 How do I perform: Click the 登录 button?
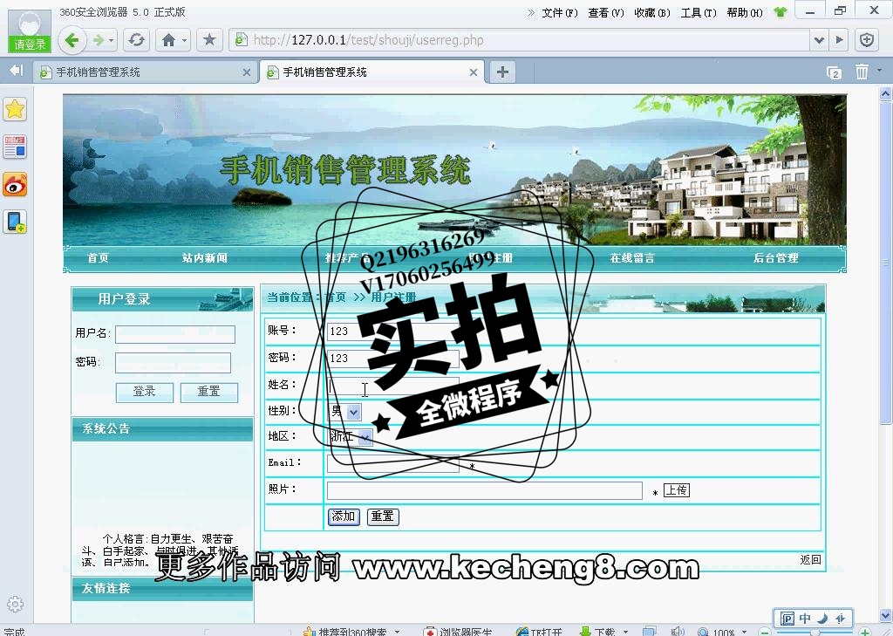click(145, 392)
